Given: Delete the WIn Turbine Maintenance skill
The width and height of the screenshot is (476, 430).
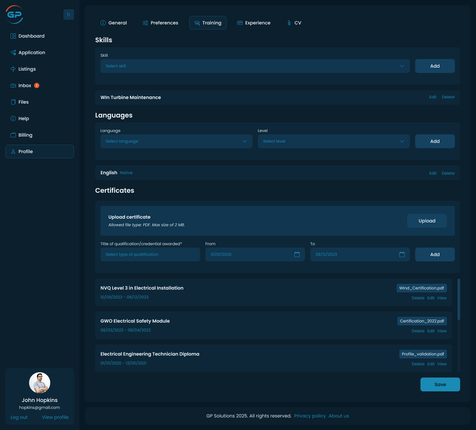Looking at the screenshot, I should pyautogui.click(x=448, y=97).
